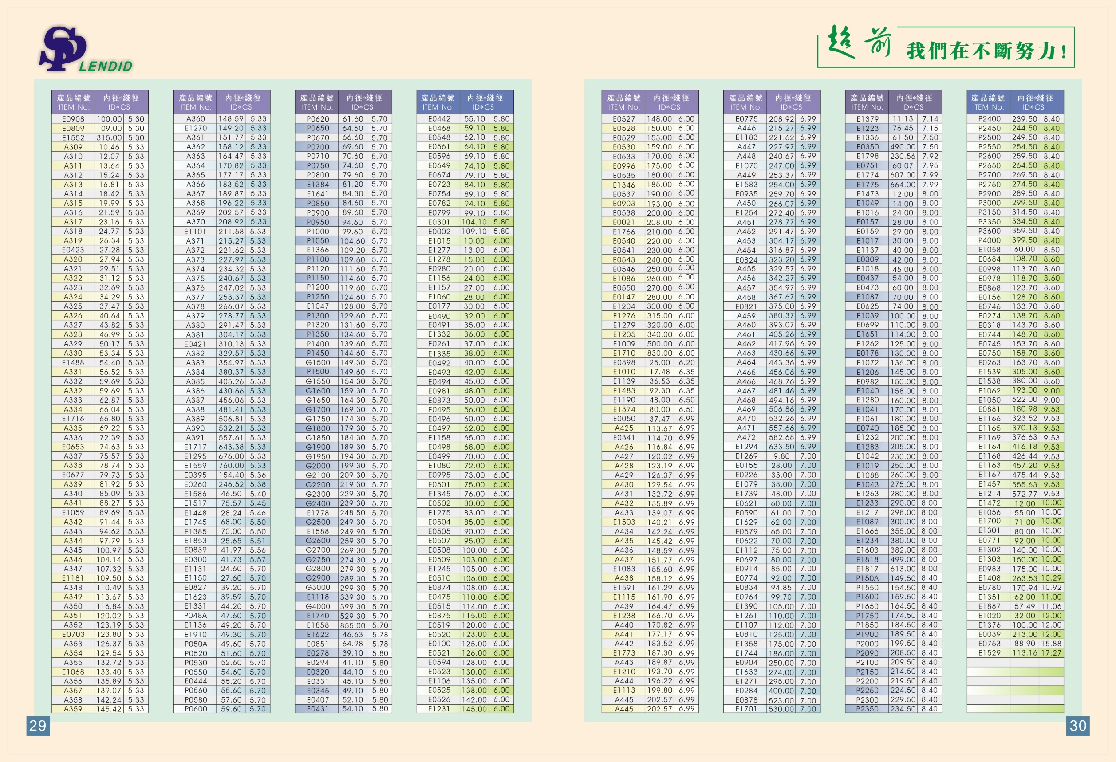Select item number P048A
Image resolution: width=1116 pixels, height=762 pixels.
[x=195, y=616]
